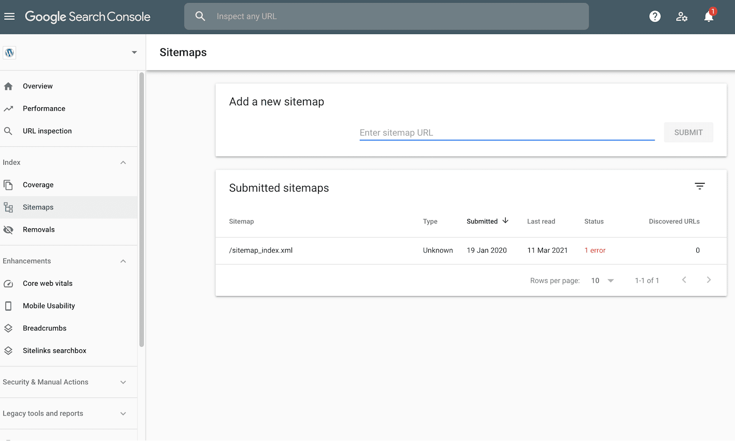735x441 pixels.
Task: Click the manage users icon
Action: point(682,16)
